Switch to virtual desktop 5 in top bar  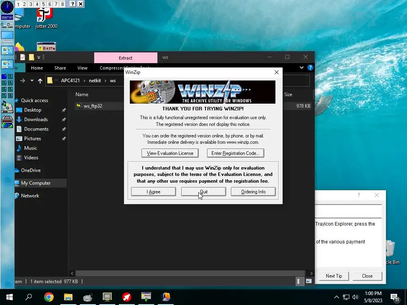[x=43, y=4]
